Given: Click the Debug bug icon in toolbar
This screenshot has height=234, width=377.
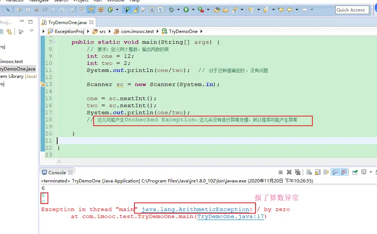Looking at the screenshot, I should pyautogui.click(x=171, y=10).
